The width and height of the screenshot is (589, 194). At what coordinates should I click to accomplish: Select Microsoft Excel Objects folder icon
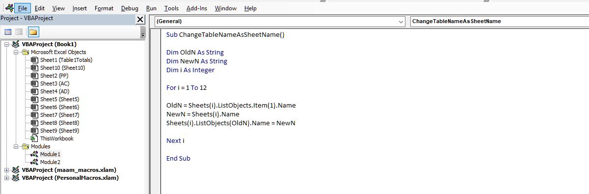pos(26,52)
